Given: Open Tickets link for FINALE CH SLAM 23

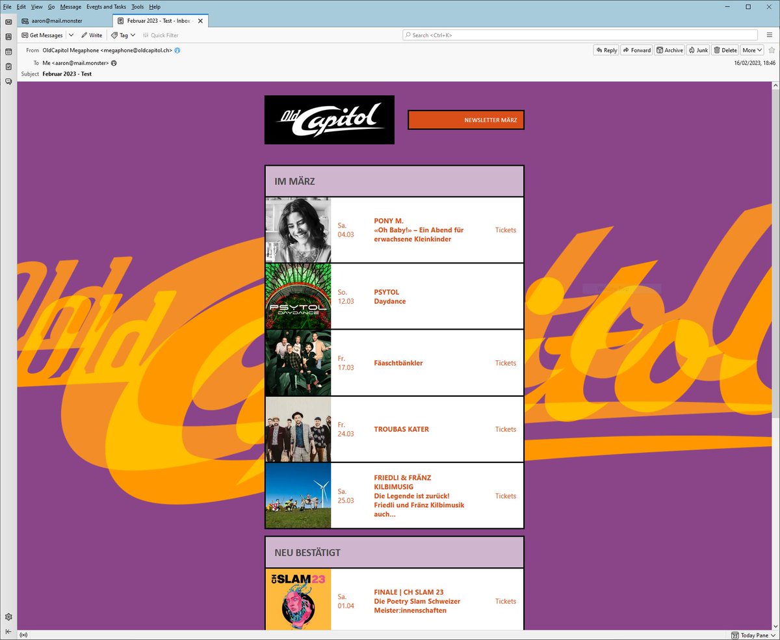Looking at the screenshot, I should pos(506,602).
